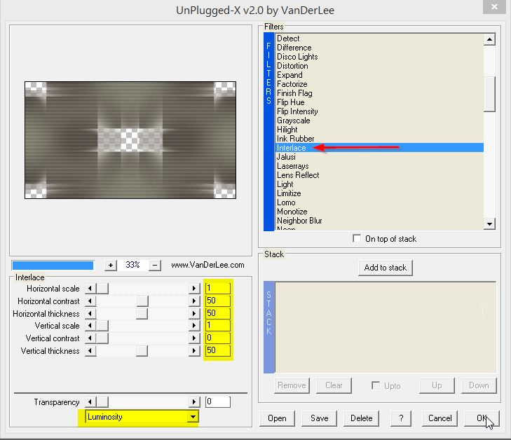Click the Open button

click(277, 418)
